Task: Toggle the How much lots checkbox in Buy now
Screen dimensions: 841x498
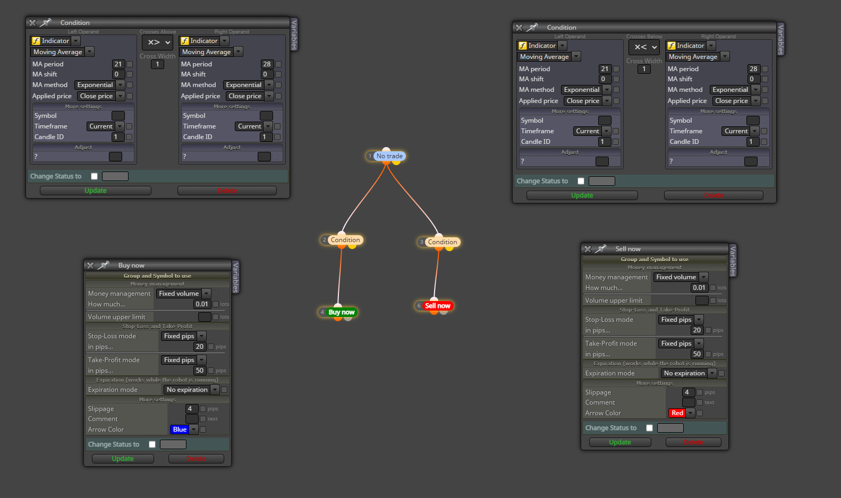Action: [216, 304]
